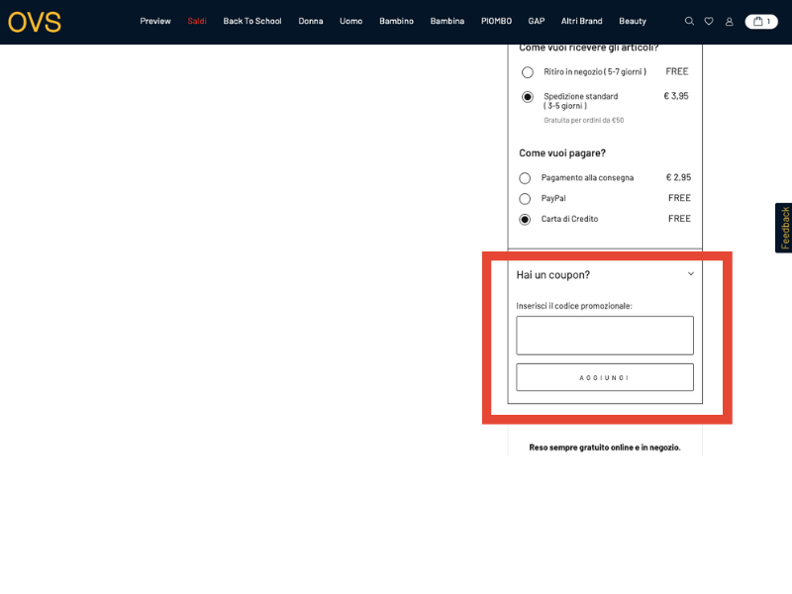Screen dimensions: 792x594
Task: Open the Beauty menu
Action: [x=633, y=21]
